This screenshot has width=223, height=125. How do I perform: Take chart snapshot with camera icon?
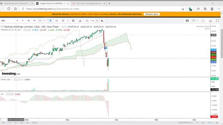[x=187, y=21]
